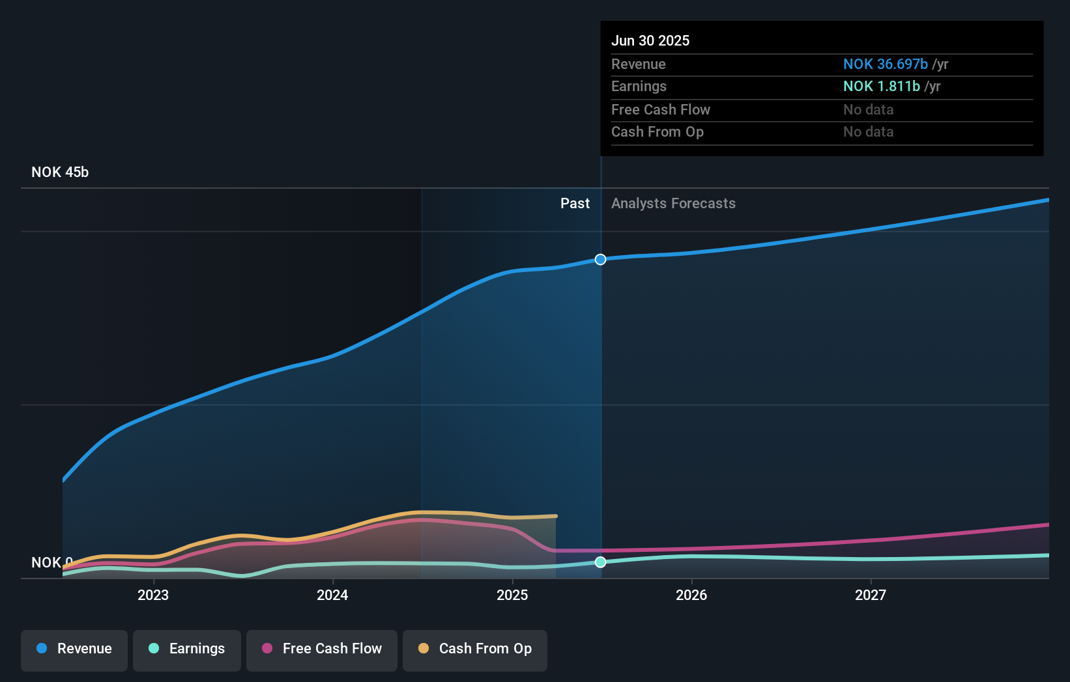Image resolution: width=1070 pixels, height=682 pixels.
Task: Select the blue Revenue data point marker
Action: (x=600, y=259)
